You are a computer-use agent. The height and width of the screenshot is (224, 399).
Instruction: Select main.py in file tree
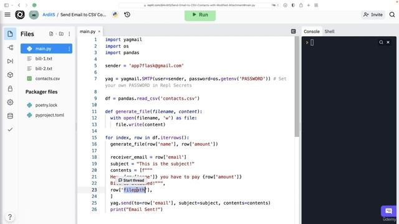(46, 49)
